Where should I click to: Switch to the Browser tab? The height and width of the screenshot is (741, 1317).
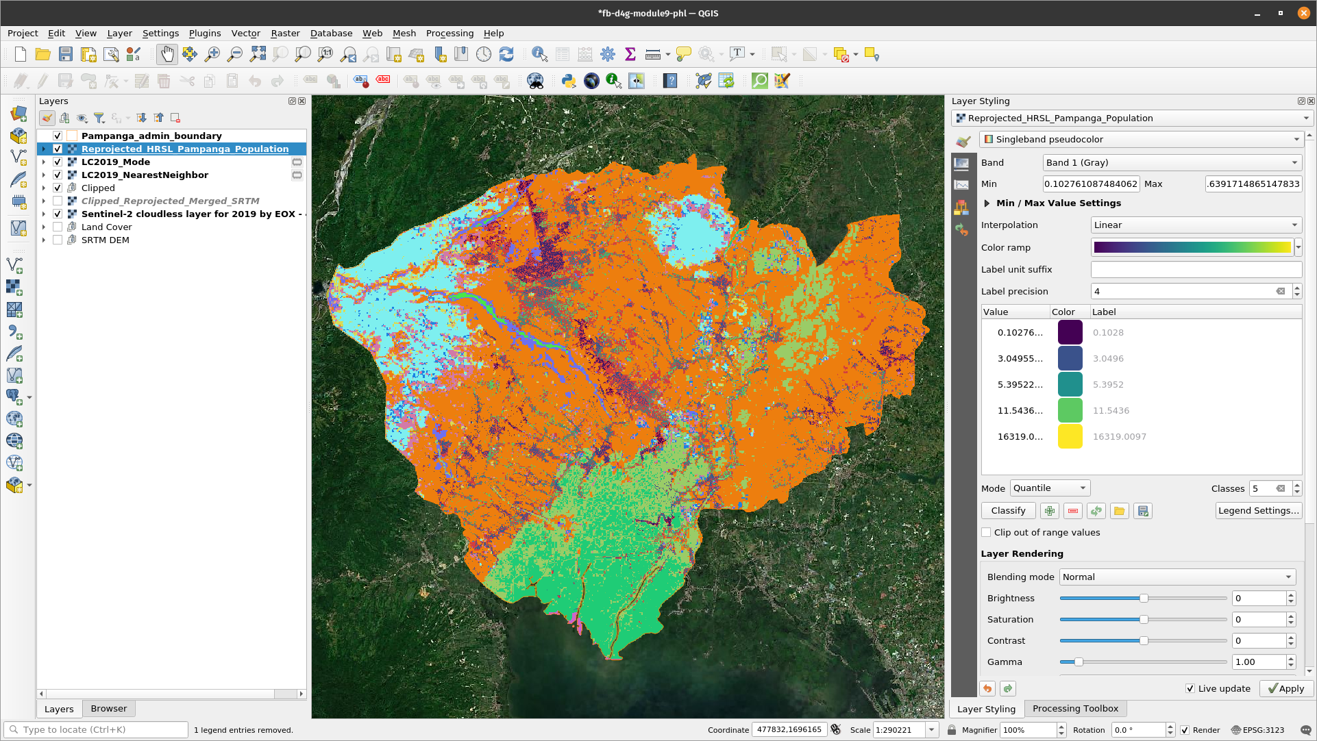108,707
